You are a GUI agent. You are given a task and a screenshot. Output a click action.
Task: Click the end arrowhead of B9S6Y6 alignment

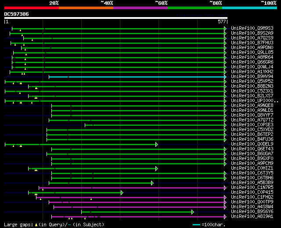(x=193, y=212)
